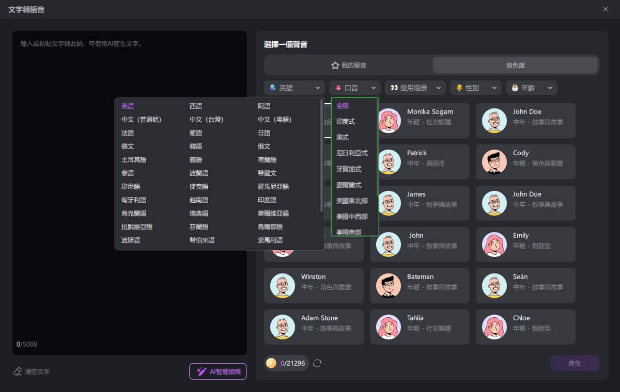Viewport: 620px width, 392px height.
Task: Click the lips icon on the 口音 filter
Action: pyautogui.click(x=338, y=88)
